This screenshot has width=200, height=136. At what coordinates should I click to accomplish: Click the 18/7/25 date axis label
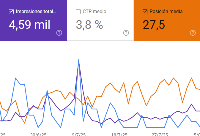(119, 134)
